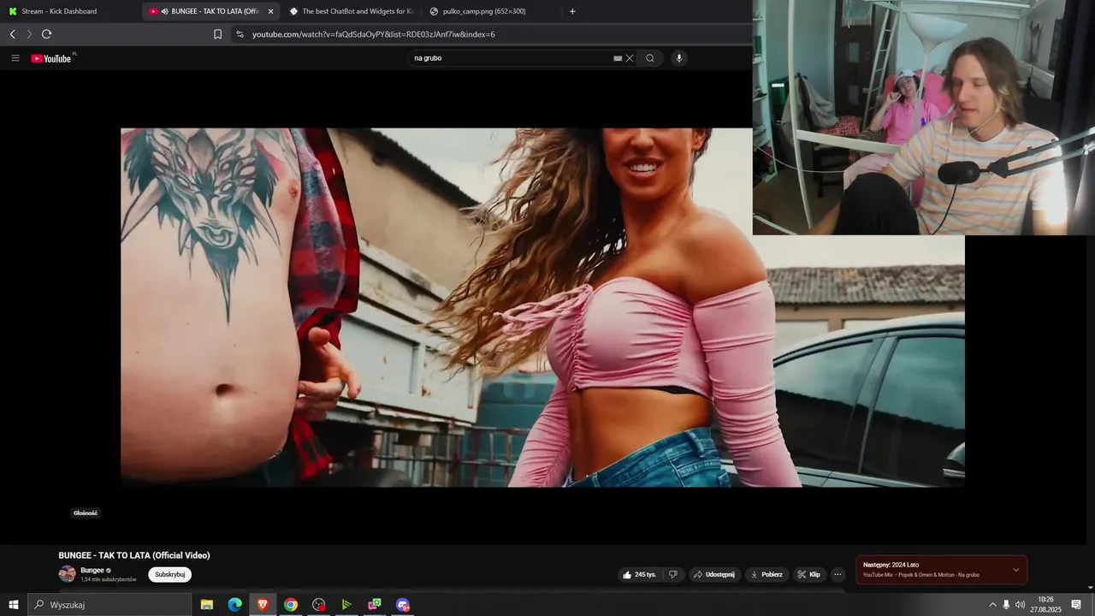
Task: Show hidden system tray icons
Action: coord(992,605)
